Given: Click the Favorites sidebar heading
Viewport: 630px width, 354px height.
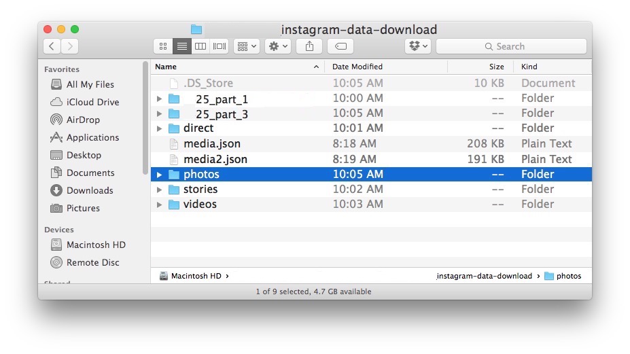Looking at the screenshot, I should click(62, 69).
